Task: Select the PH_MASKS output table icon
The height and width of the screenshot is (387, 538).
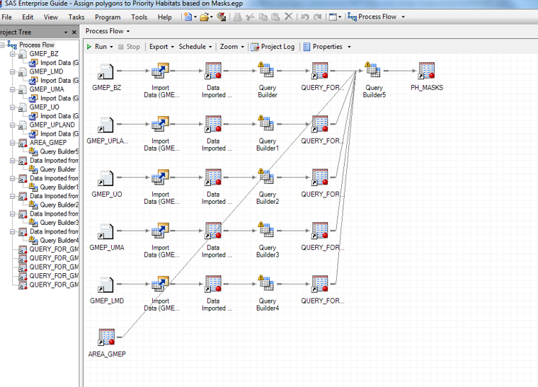Action: pos(426,71)
